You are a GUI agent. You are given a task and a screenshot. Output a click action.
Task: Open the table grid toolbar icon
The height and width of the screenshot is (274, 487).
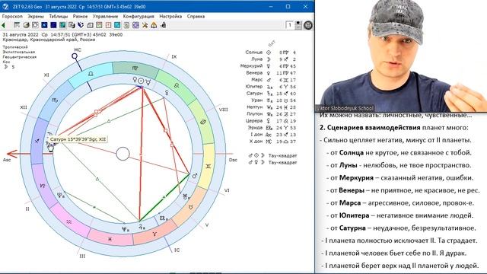click(x=17, y=25)
